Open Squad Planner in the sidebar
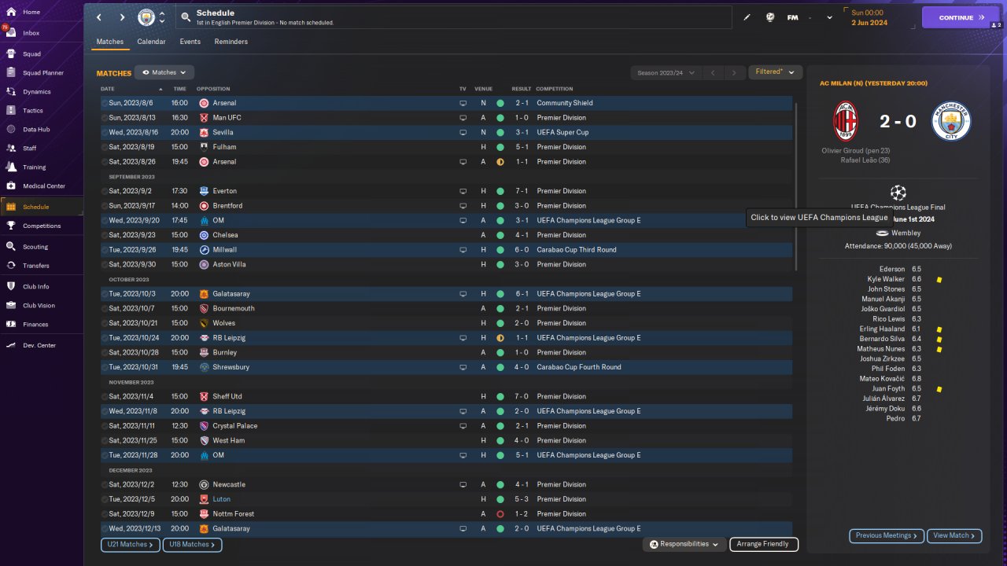Image resolution: width=1007 pixels, height=566 pixels. click(42, 73)
